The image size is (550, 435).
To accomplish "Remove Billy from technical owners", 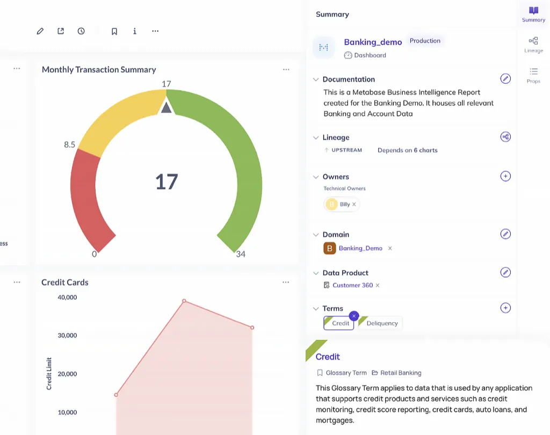I will pyautogui.click(x=354, y=205).
